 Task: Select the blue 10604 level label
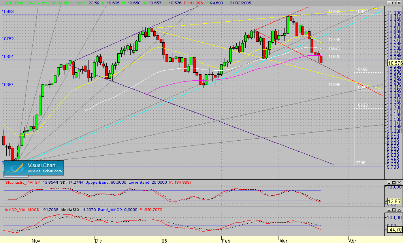8,57
